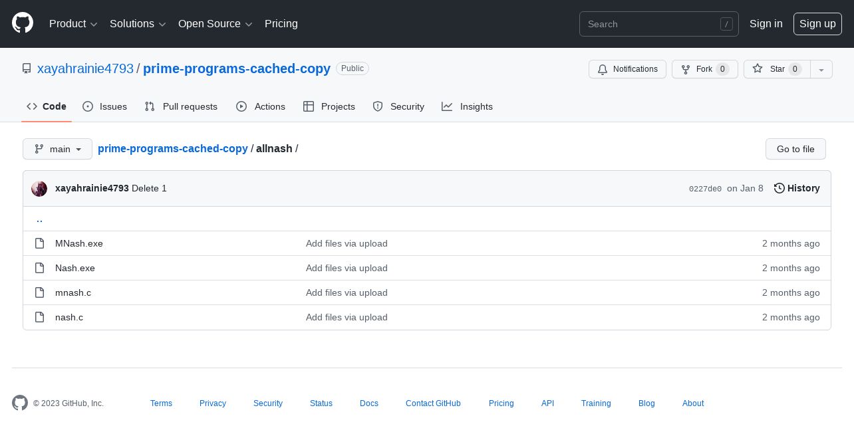854x444 pixels.
Task: Expand the Solutions menu
Action: pos(138,24)
